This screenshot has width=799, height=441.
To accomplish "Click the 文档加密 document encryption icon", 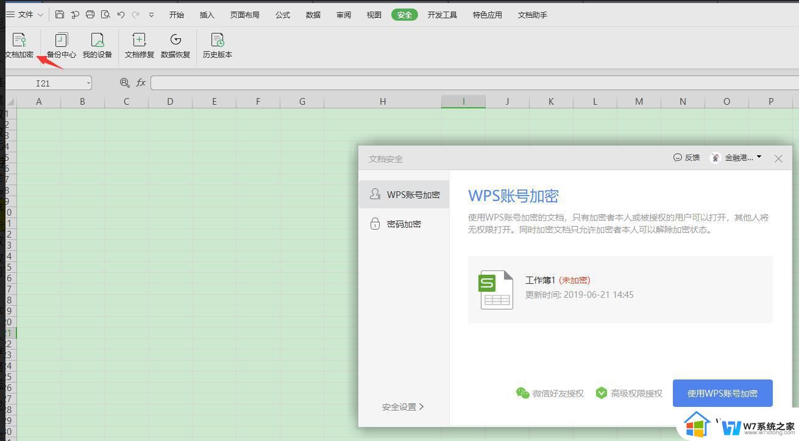I will tap(20, 40).
